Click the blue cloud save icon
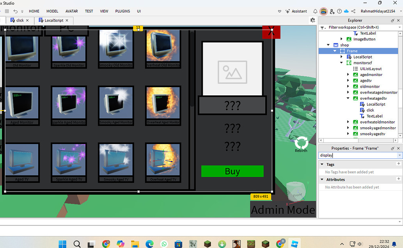Image resolution: width=403 pixels, height=248 pixels. 346,11
